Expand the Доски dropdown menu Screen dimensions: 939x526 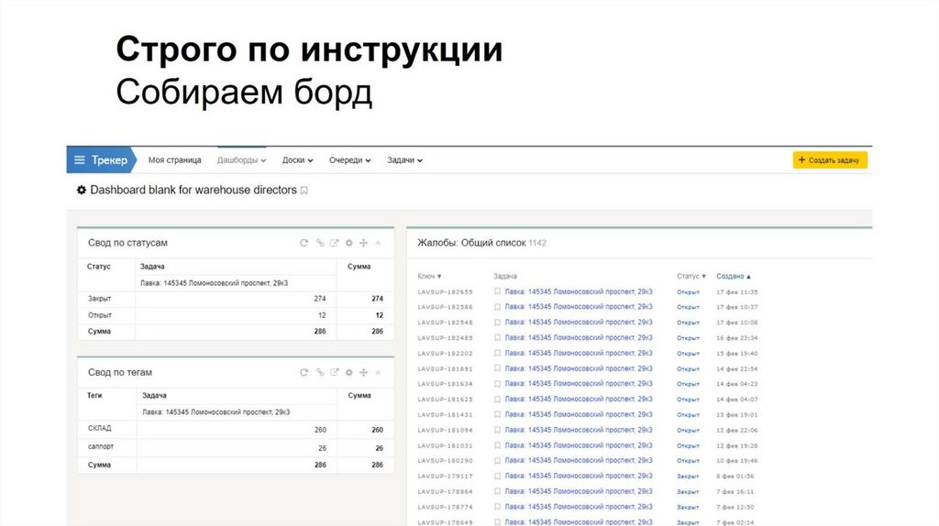(x=297, y=159)
